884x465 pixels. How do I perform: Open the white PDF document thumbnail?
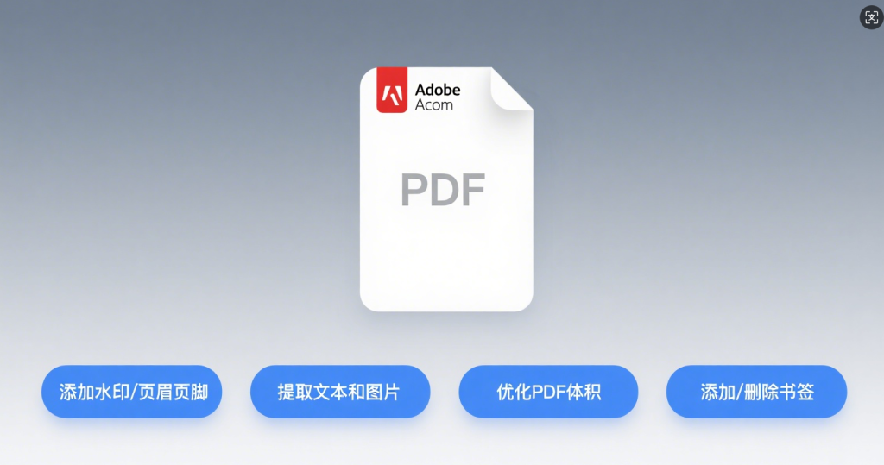[x=446, y=190]
